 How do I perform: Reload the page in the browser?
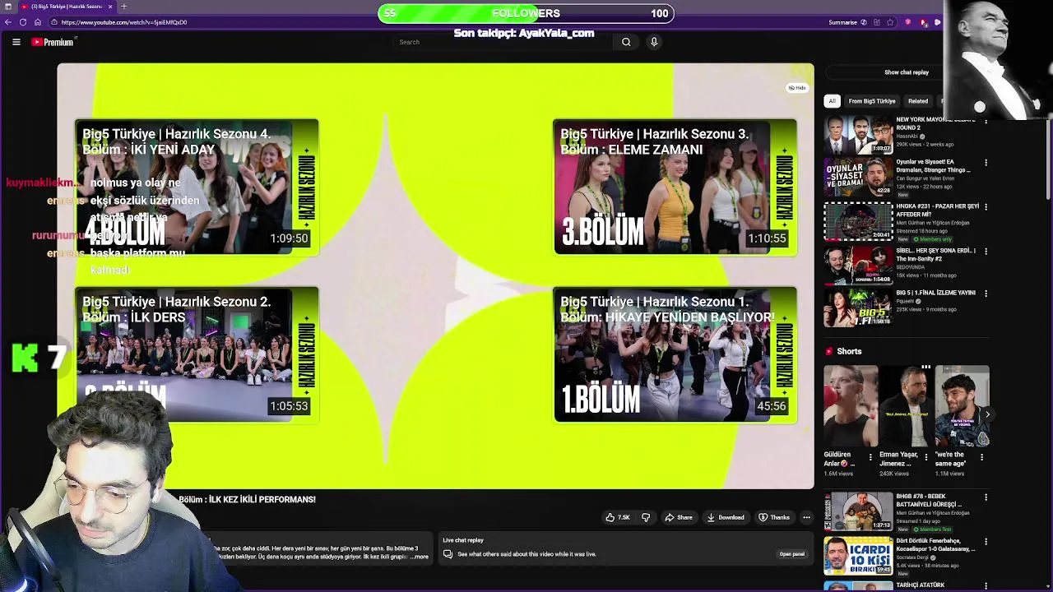23,22
